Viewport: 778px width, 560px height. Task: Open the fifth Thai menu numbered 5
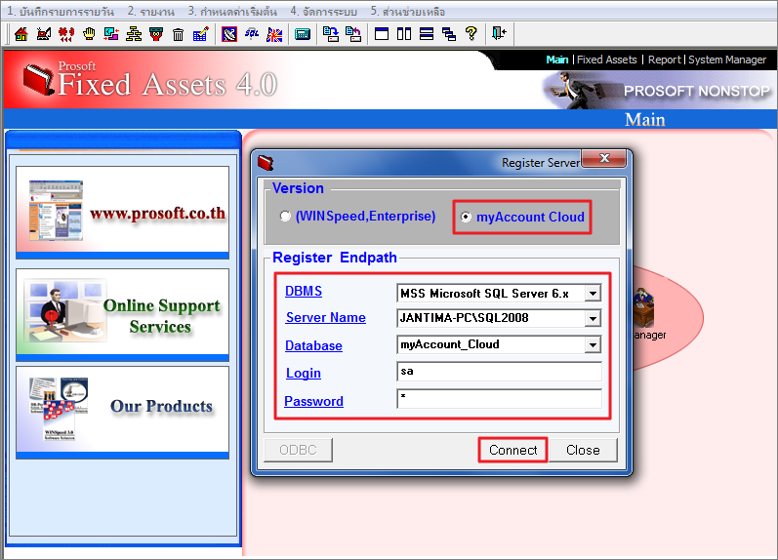pyautogui.click(x=408, y=11)
